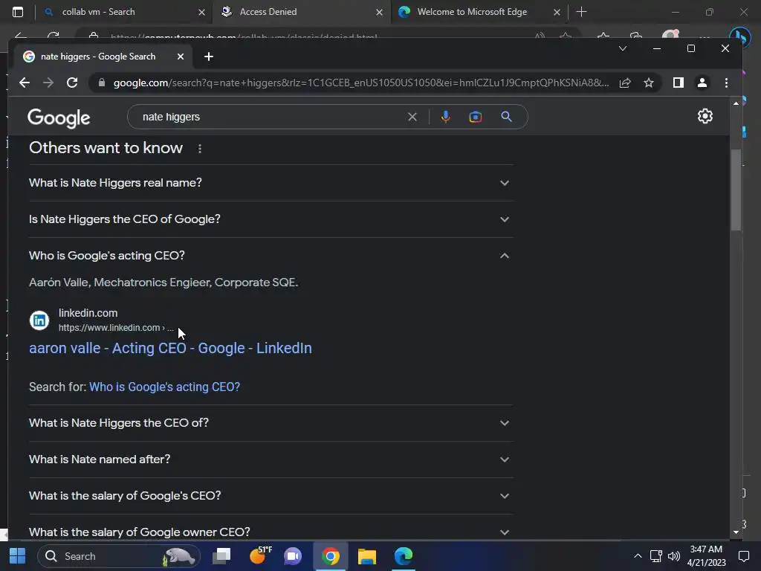This screenshot has width=761, height=571.
Task: Open new tab in Chrome window
Action: click(x=209, y=57)
